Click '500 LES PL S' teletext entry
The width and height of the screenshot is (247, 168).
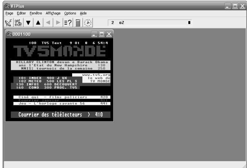point(62,81)
